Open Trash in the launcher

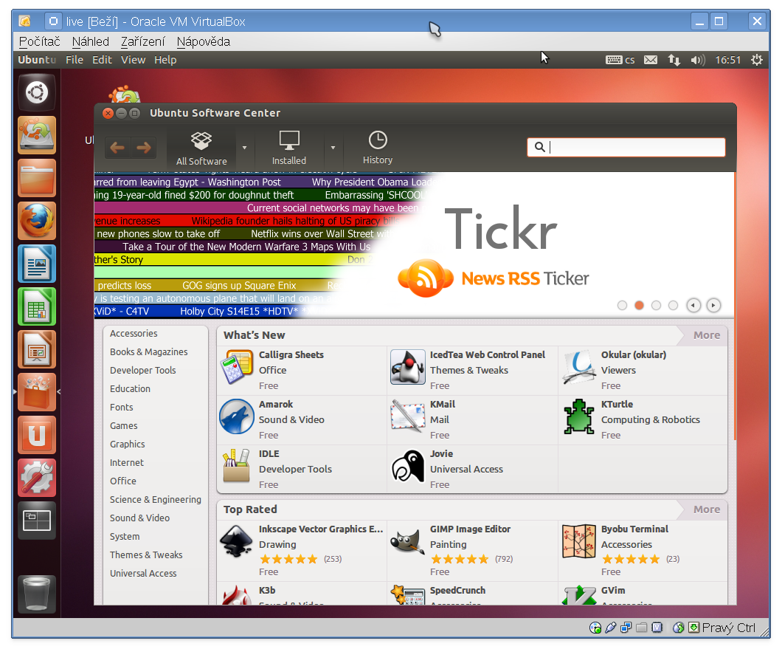tap(37, 594)
